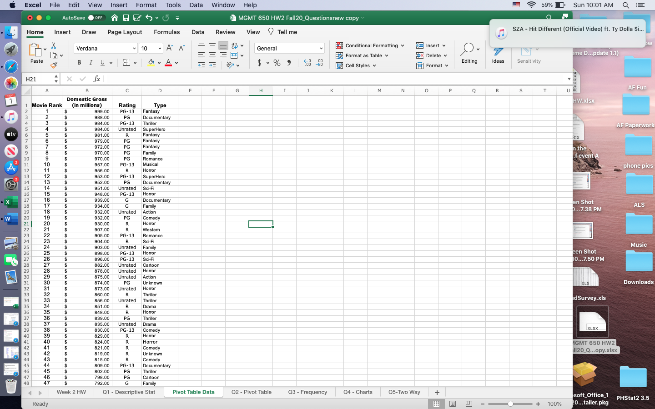Switch to the Q4 - Charts sheet
The width and height of the screenshot is (655, 409).
point(358,392)
